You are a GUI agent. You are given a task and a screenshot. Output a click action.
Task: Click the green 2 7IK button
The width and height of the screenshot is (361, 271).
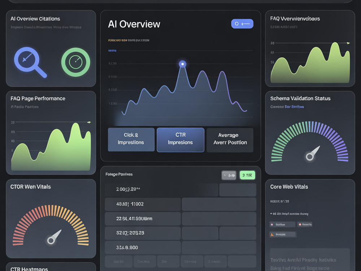coord(247,175)
